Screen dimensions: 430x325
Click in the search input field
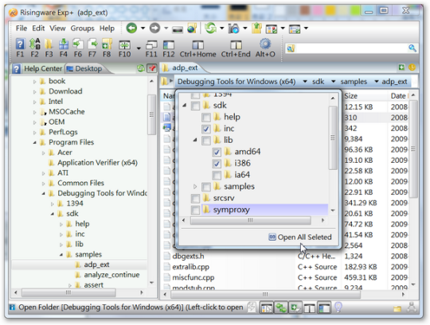click(352, 48)
